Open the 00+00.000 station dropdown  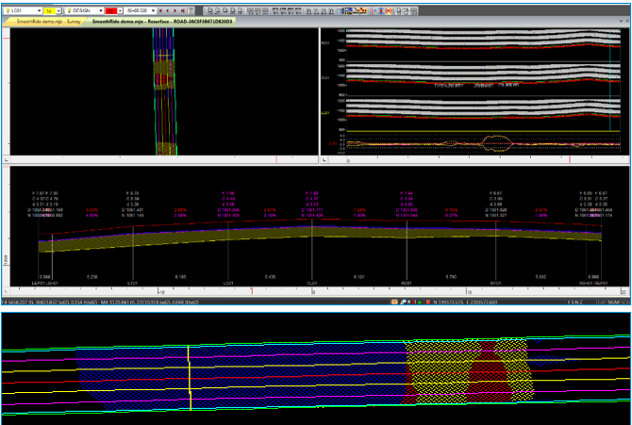click(152, 9)
